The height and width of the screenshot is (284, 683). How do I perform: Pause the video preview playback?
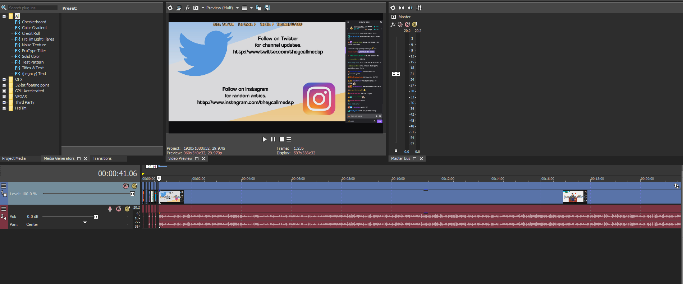[x=273, y=139]
